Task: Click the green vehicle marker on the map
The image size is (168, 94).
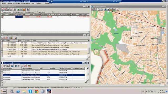Action: click(131, 38)
